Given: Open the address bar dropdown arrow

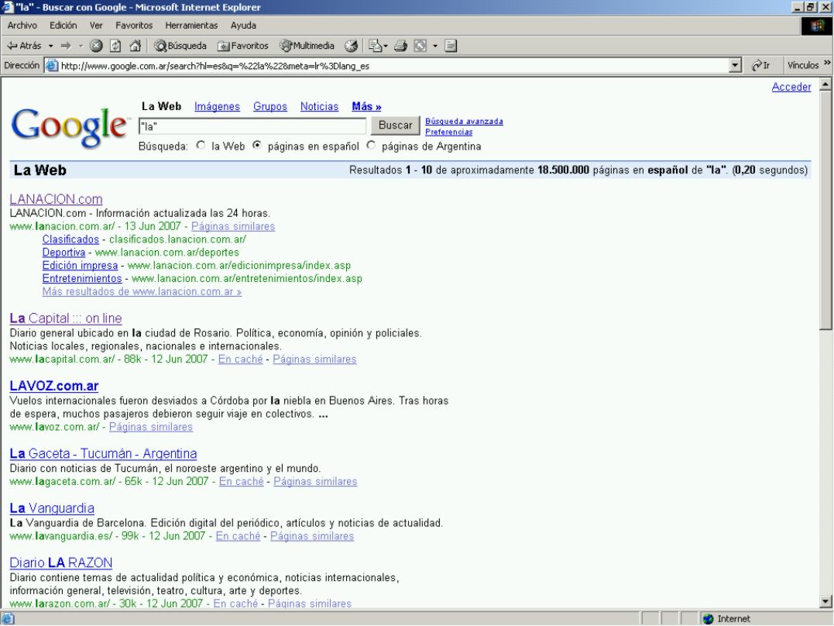Looking at the screenshot, I should 735,66.
